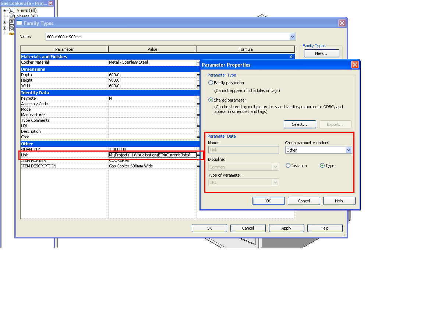Open the family type Name dropdown
445x319 pixels.
click(293, 37)
